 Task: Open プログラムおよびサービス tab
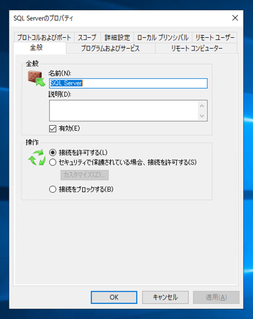point(111,49)
